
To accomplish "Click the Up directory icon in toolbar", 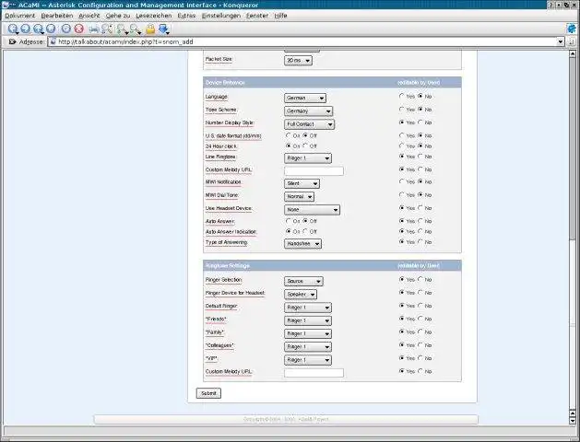I will [38, 29].
